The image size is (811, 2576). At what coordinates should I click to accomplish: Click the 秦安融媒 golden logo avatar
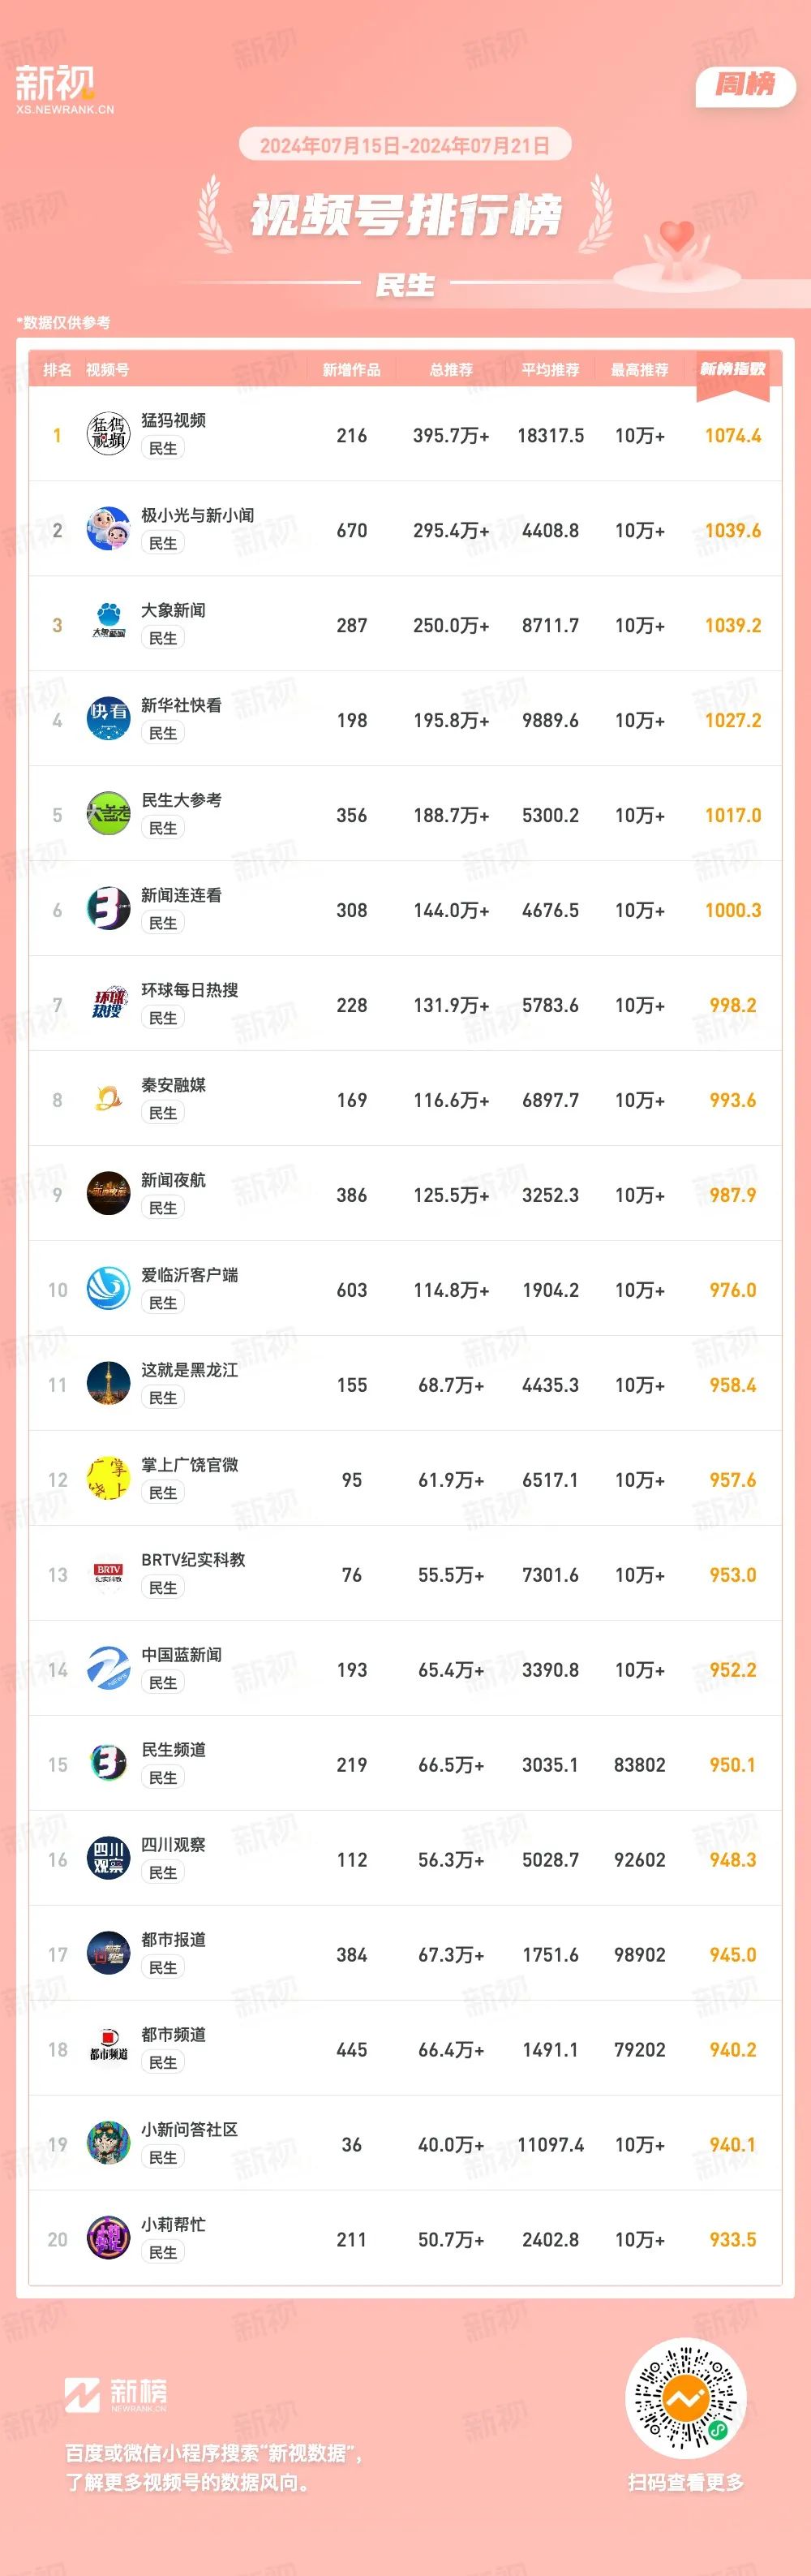(108, 1099)
